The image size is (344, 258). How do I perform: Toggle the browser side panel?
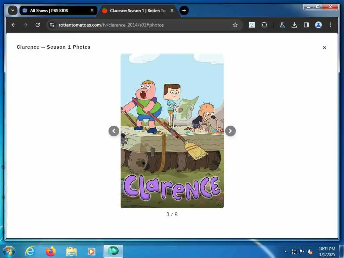(306, 25)
